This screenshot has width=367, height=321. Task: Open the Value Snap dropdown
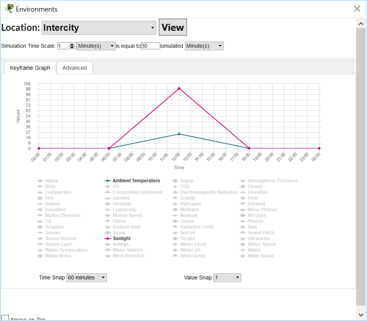tap(227, 277)
